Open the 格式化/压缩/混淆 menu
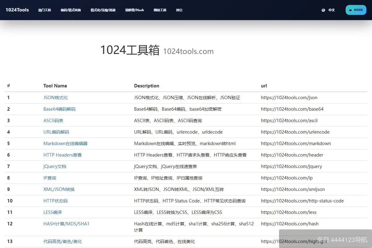The height and width of the screenshot is (248, 372). [x=103, y=10]
